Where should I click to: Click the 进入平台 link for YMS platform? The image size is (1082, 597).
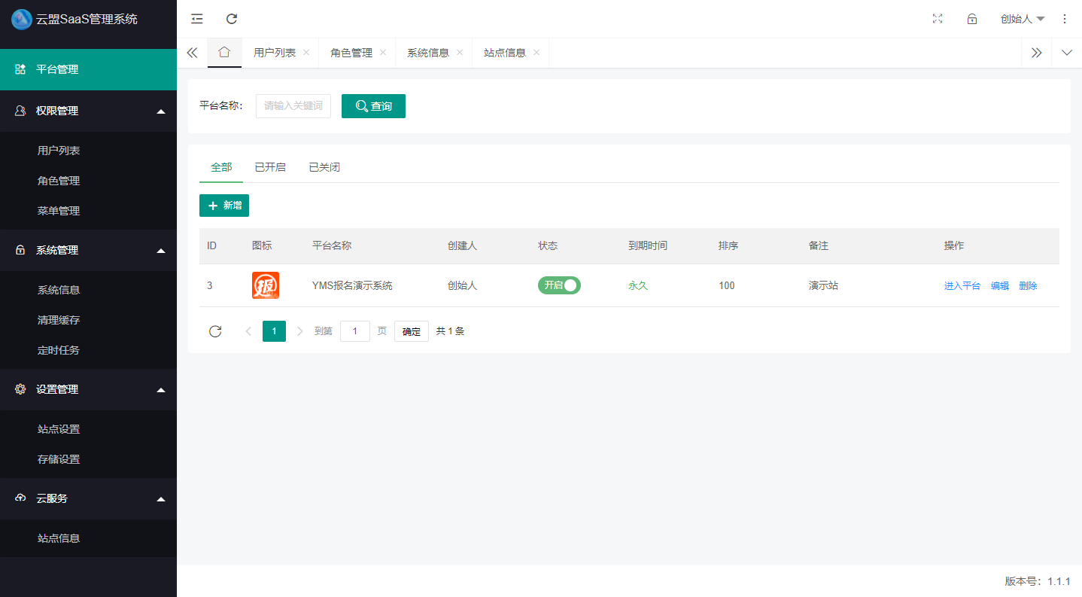(962, 285)
